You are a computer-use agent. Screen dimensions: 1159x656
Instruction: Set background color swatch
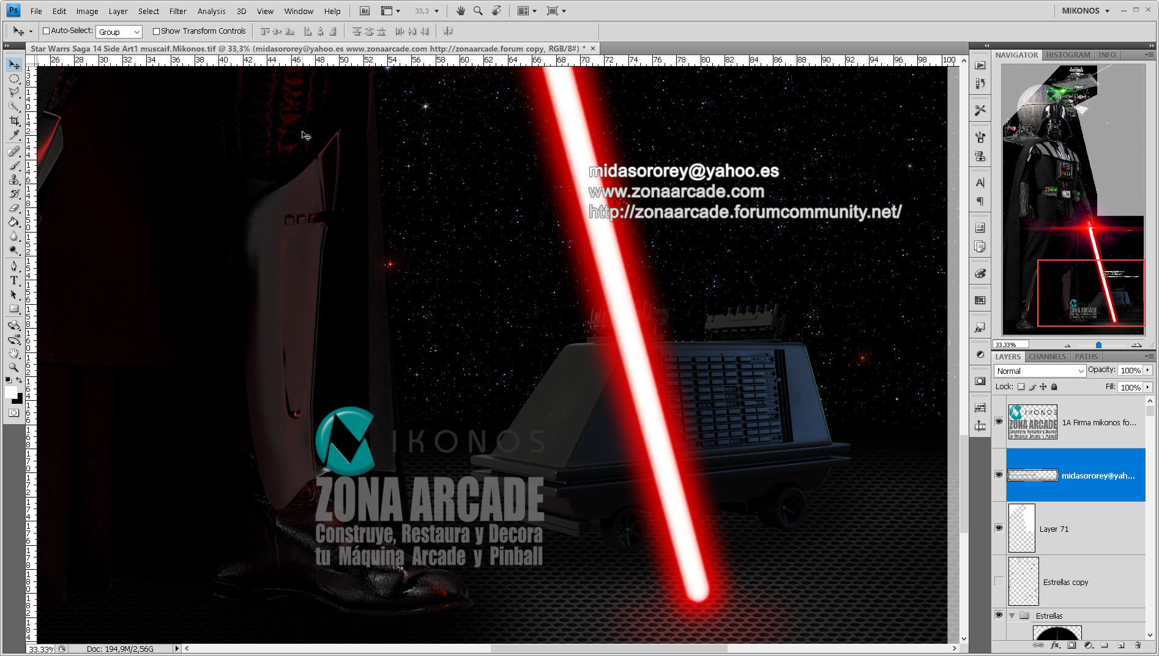pos(18,400)
